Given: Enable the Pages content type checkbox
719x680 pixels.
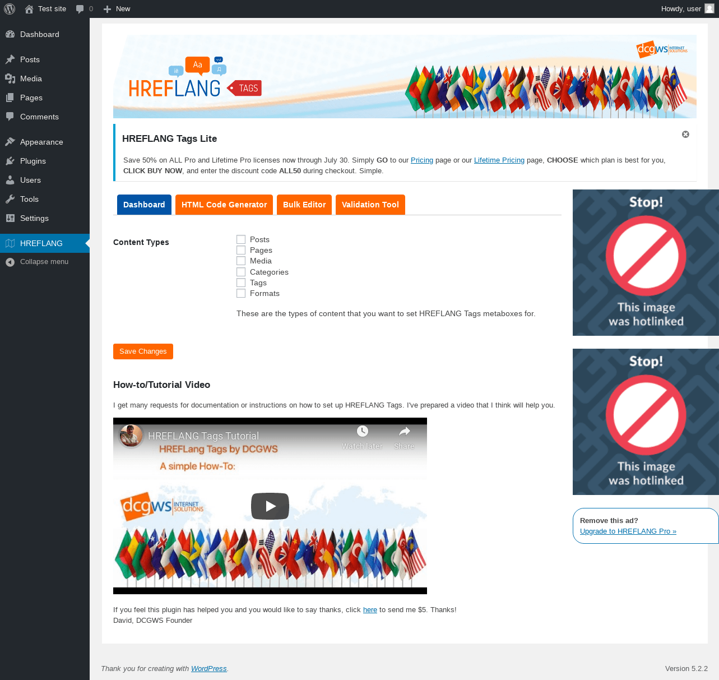Looking at the screenshot, I should [241, 250].
